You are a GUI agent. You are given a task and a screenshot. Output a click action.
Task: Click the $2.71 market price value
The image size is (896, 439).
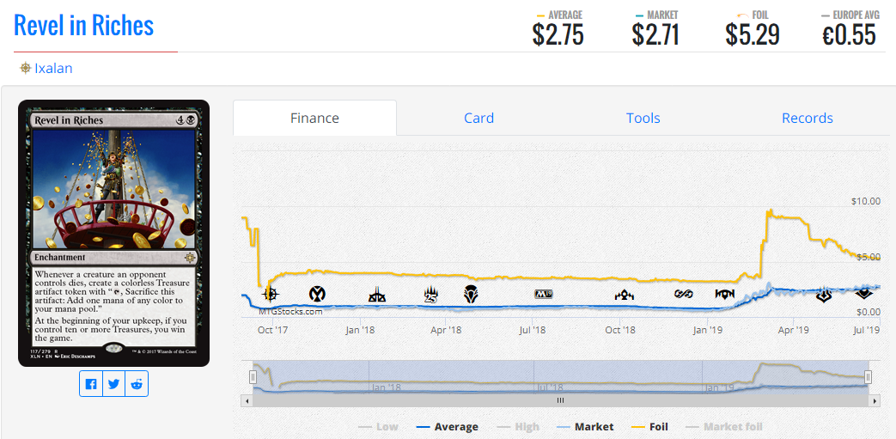coord(655,35)
